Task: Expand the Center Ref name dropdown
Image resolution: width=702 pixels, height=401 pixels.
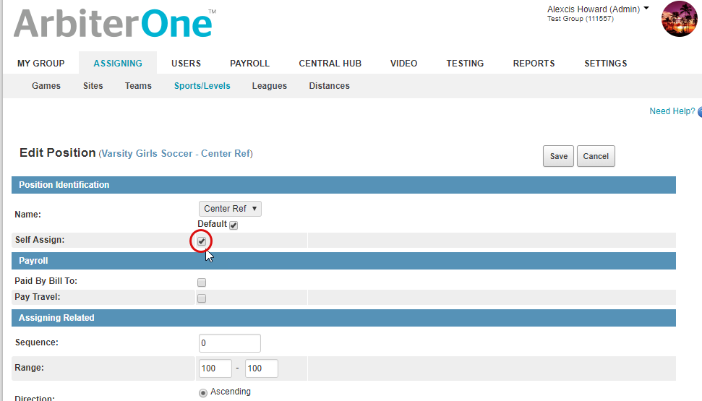Action: pos(230,209)
